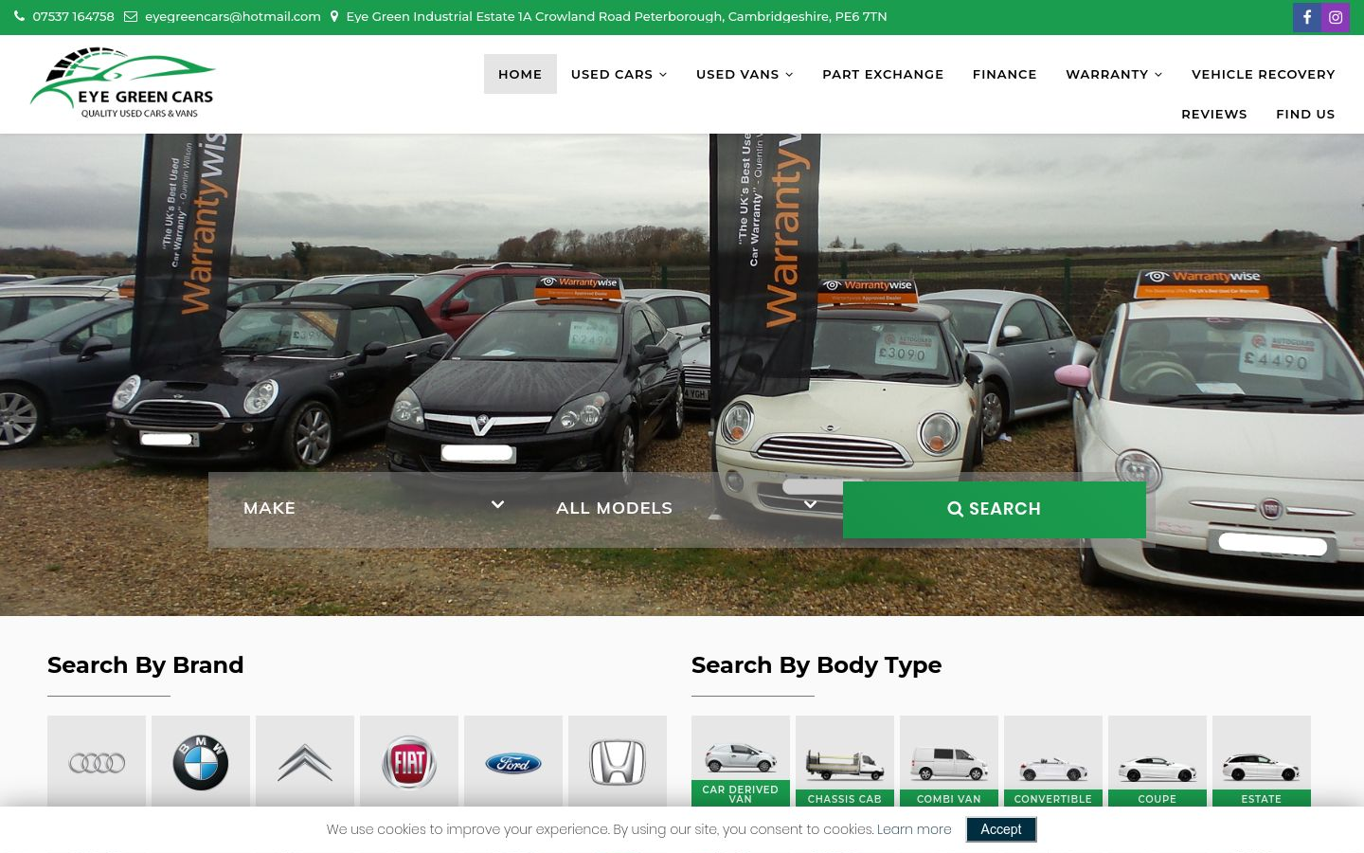Click the Eye Green Industrial Estate address
Screen dimensions: 1364x853
617,16
